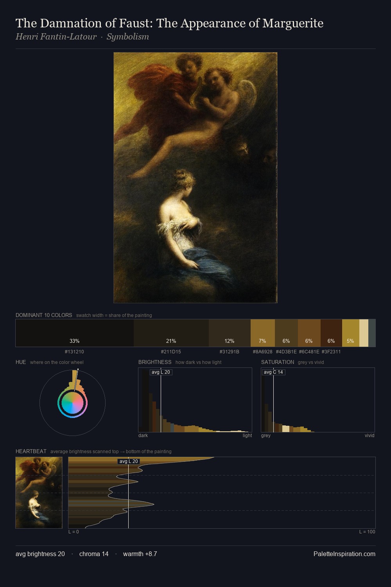Click 'warmth +8.7' footer text
391x587 pixels.
(140, 554)
